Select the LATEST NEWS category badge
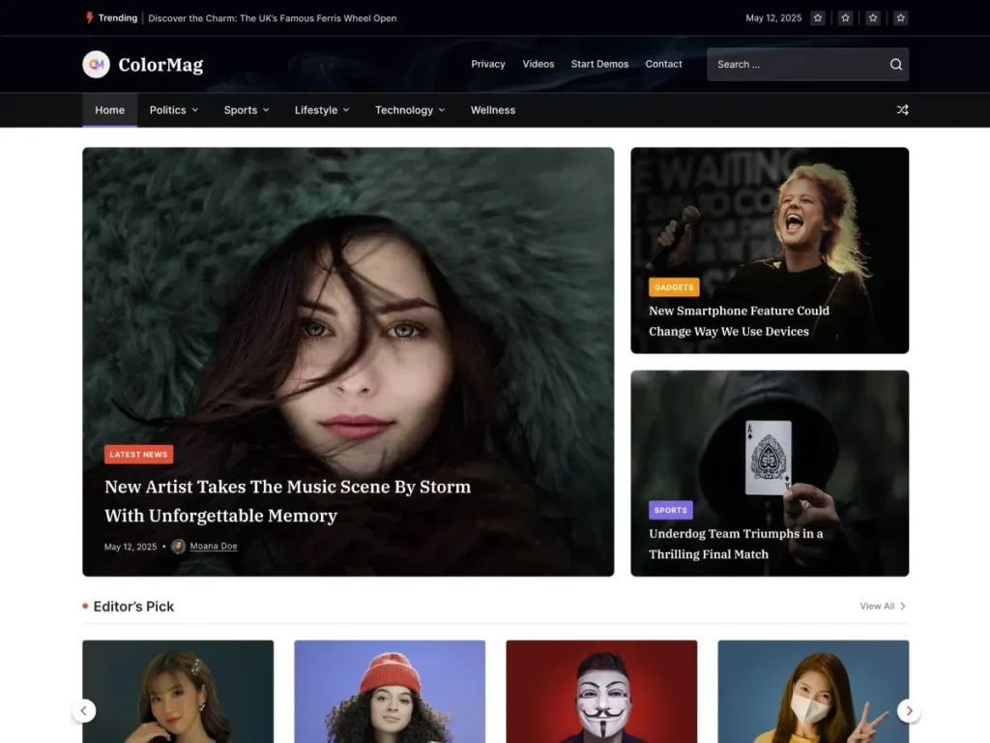 tap(138, 454)
